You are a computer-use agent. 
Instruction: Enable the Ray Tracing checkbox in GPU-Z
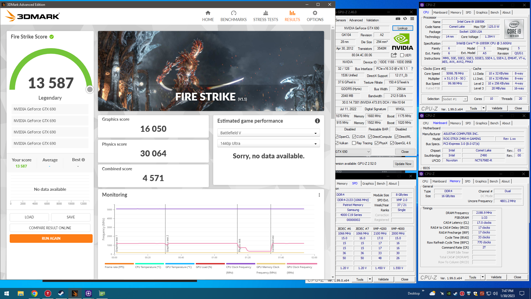354,143
